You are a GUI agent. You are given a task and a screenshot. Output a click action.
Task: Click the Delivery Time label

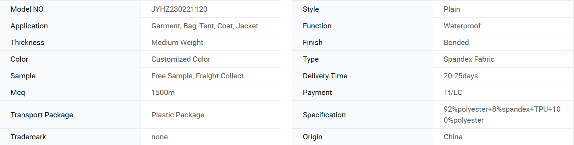tap(325, 76)
